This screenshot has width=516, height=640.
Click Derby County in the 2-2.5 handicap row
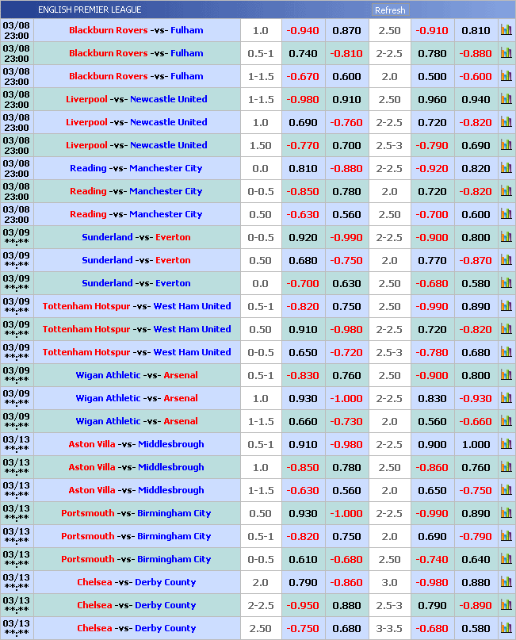click(x=165, y=605)
